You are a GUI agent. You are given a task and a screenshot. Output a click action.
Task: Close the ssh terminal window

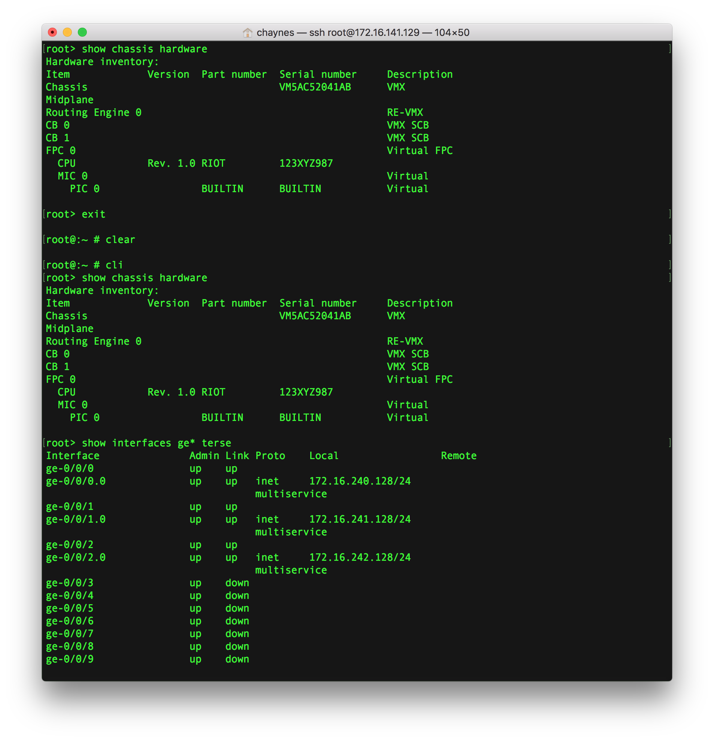pos(53,33)
